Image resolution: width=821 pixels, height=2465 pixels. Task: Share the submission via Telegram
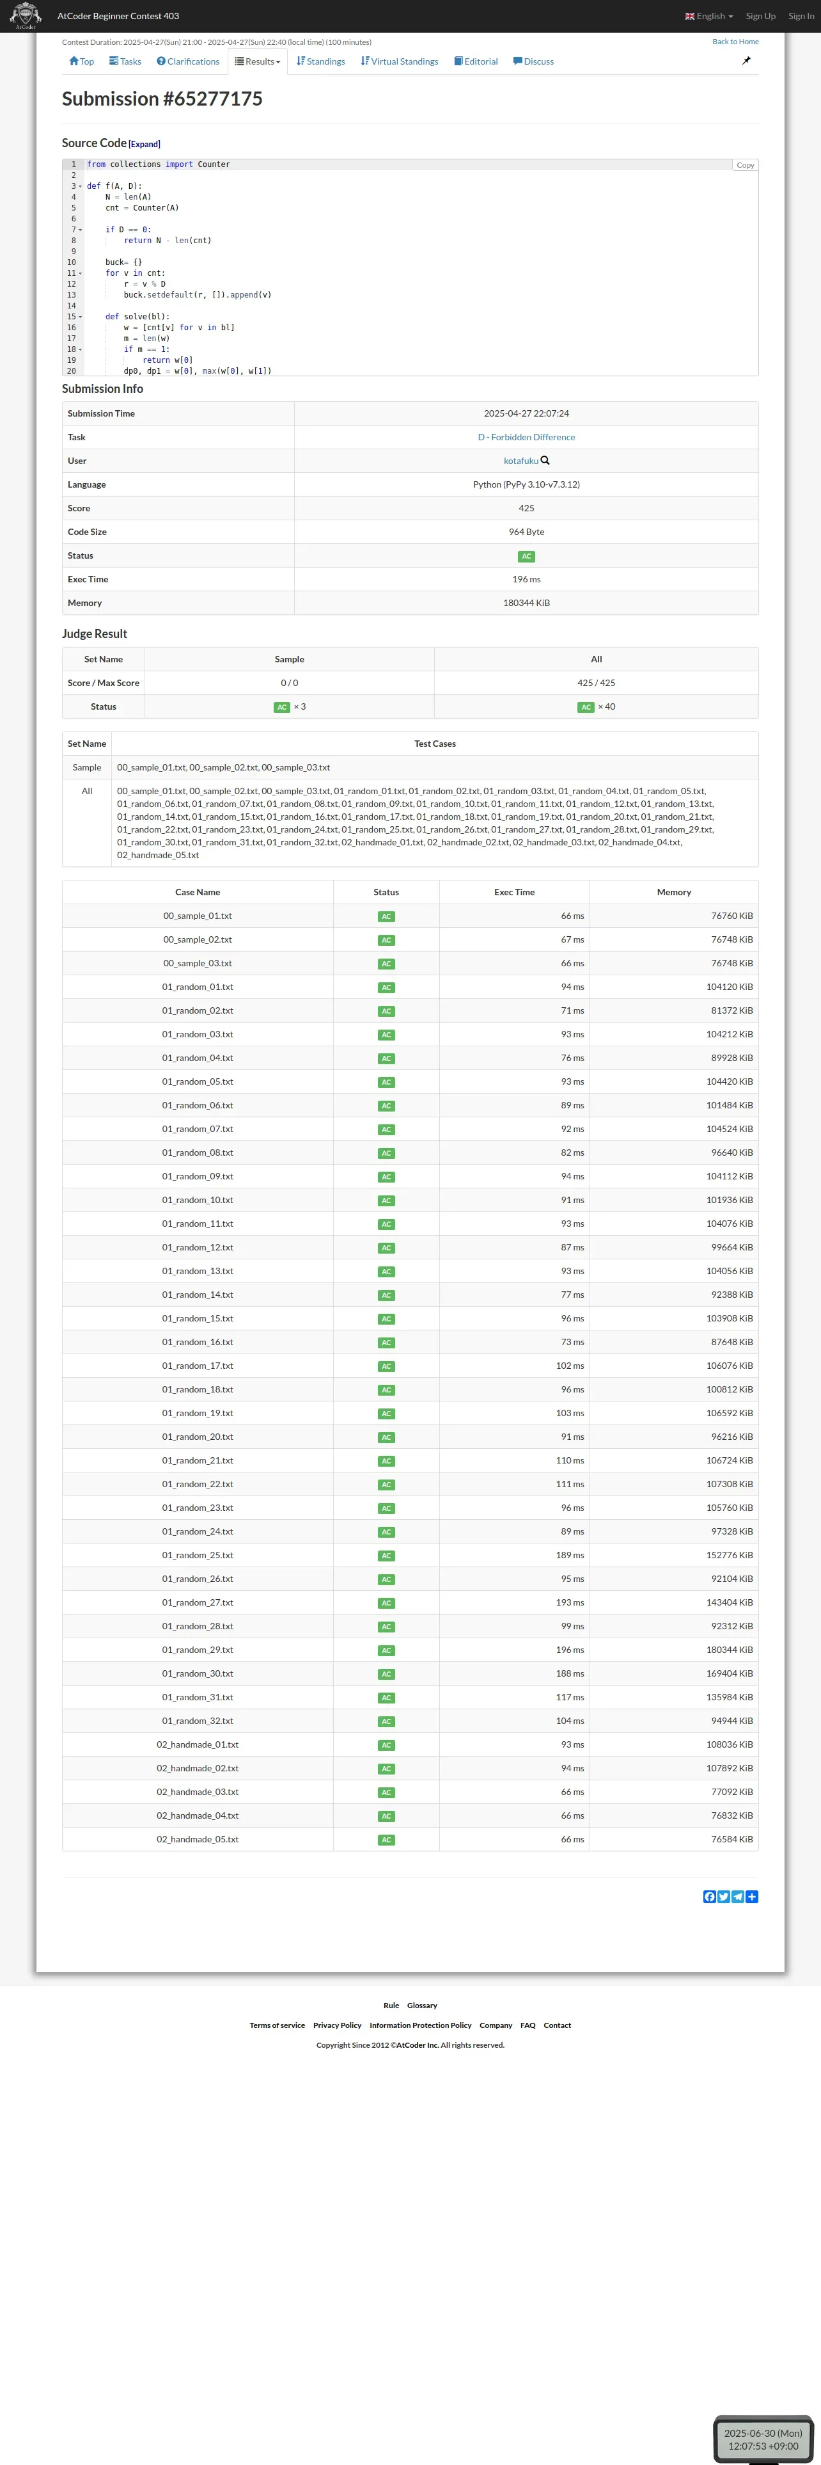[738, 1897]
